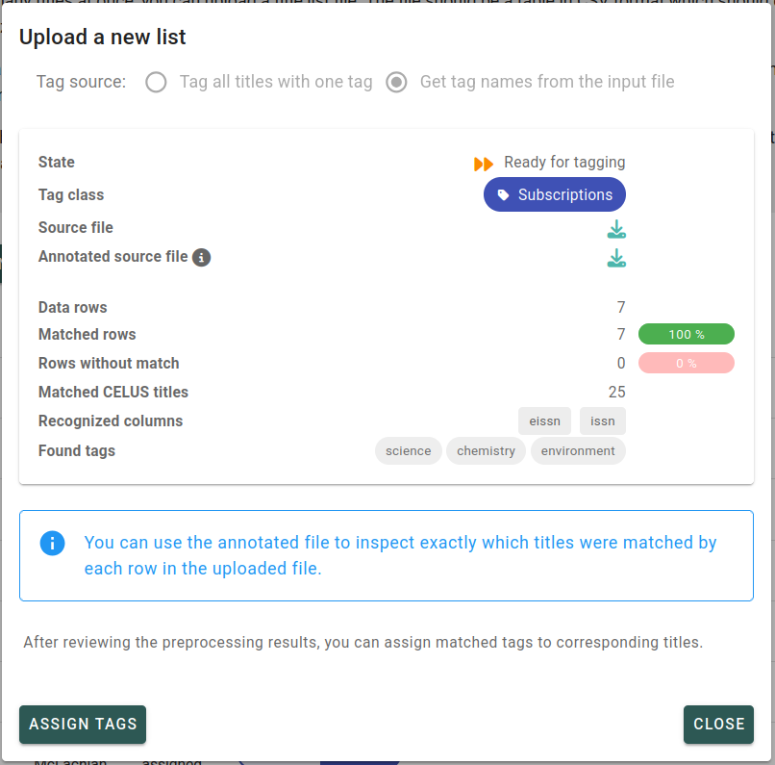Click the 'environment' found tag chip

click(578, 451)
